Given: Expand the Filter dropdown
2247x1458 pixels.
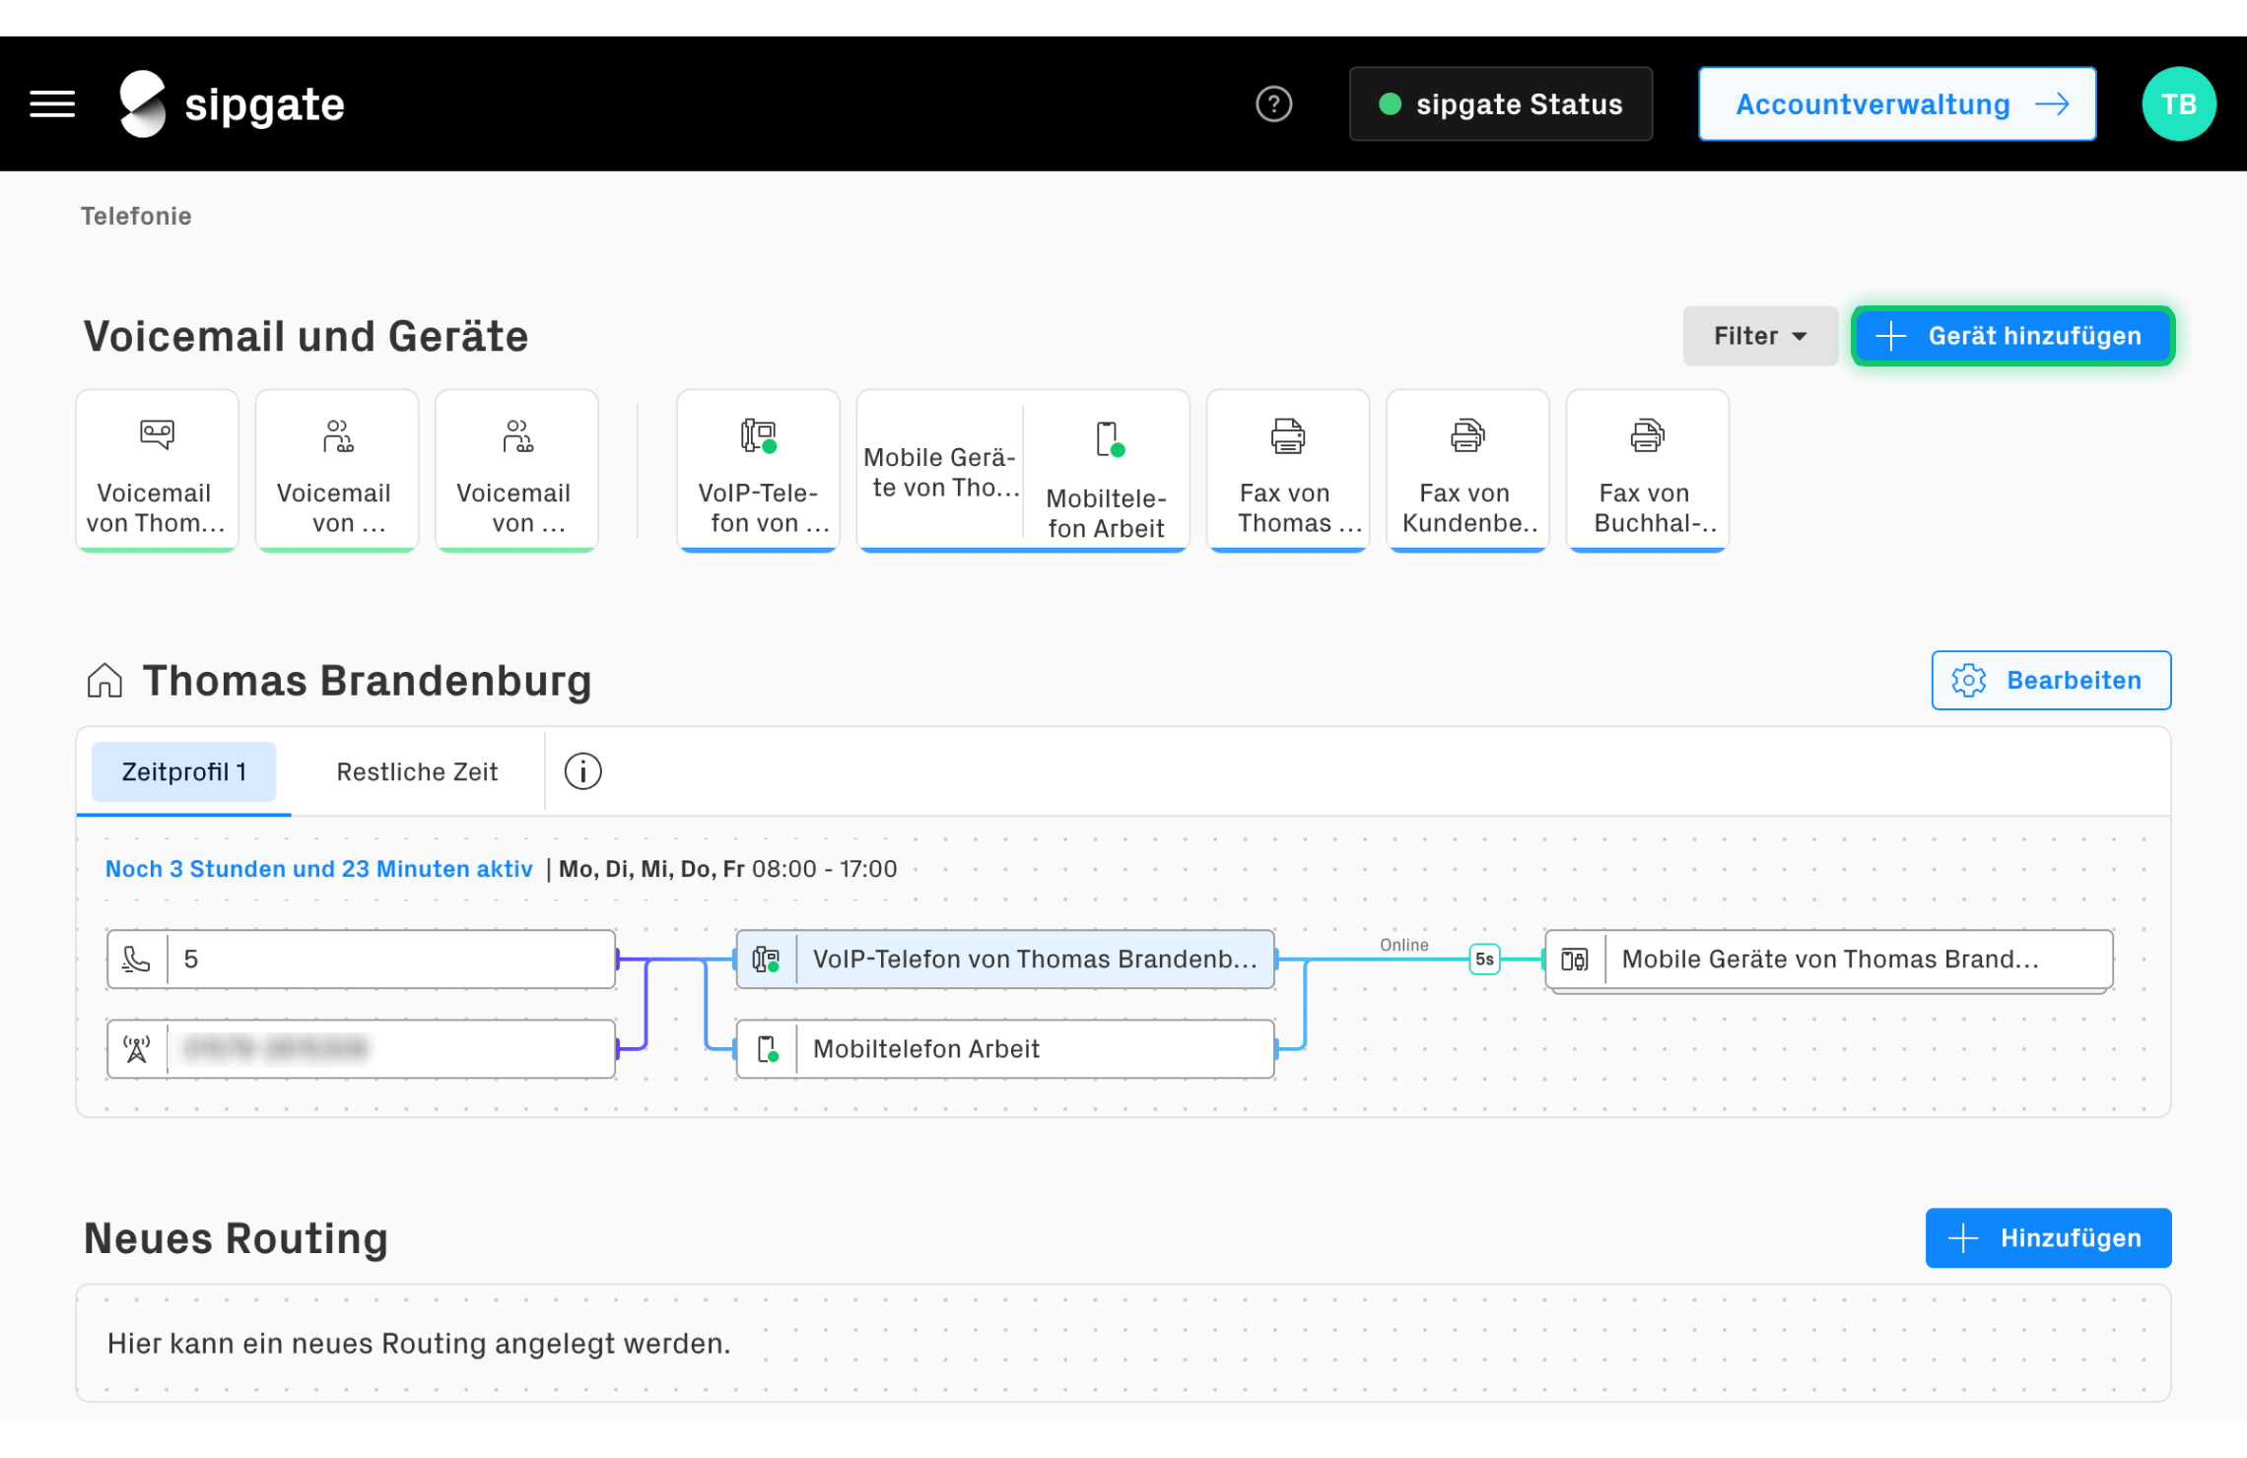Looking at the screenshot, I should [1759, 336].
